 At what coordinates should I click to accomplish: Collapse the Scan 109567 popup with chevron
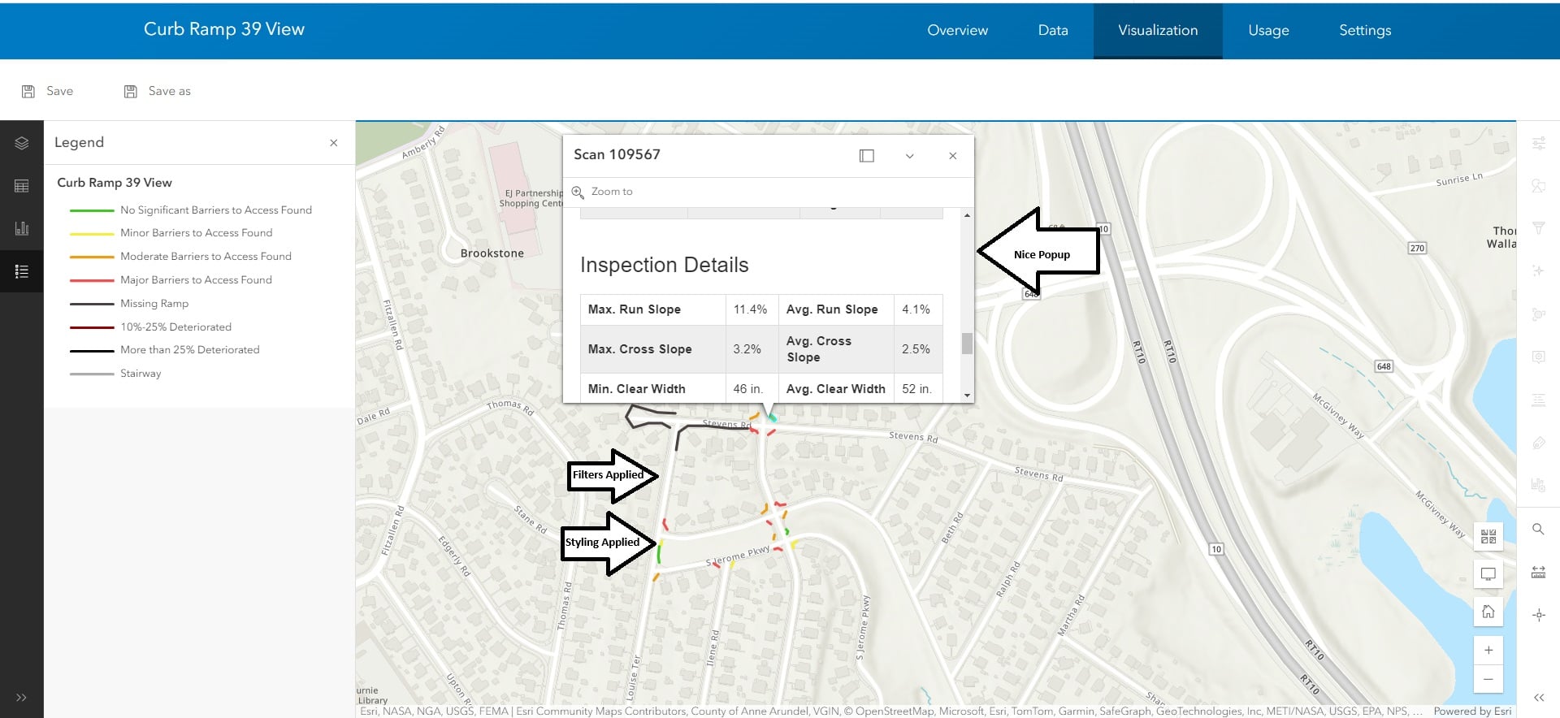910,156
